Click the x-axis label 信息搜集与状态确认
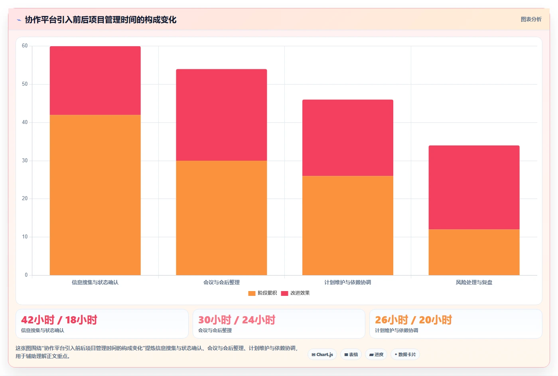 click(95, 282)
